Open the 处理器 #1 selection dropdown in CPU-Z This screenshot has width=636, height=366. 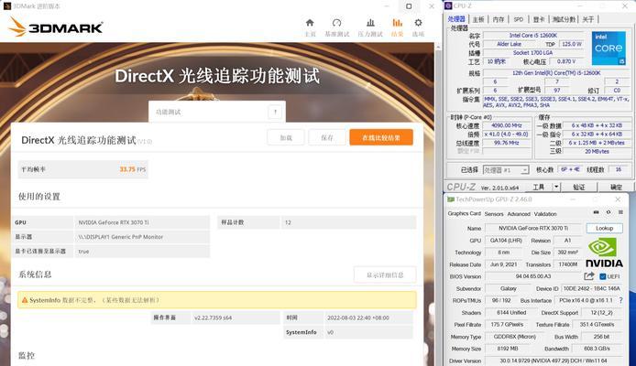(506, 170)
